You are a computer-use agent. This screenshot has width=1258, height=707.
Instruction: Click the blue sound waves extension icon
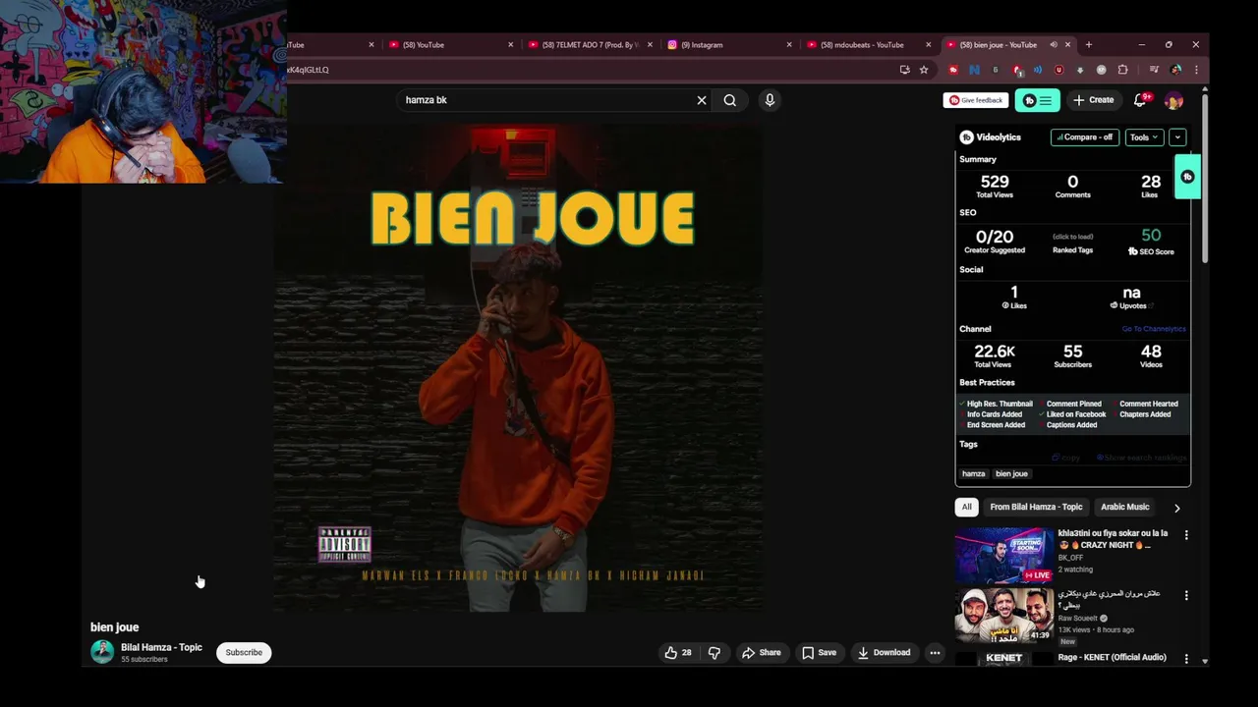coord(1037,70)
